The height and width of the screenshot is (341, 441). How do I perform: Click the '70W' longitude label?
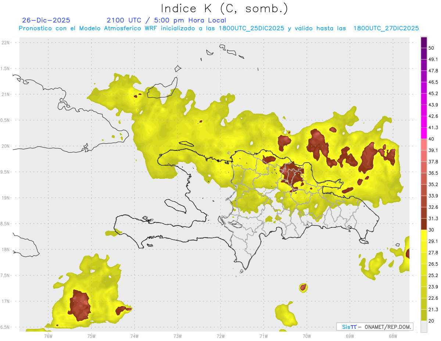[x=306, y=336]
